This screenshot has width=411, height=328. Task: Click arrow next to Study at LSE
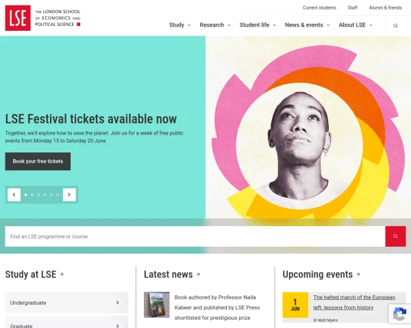[x=62, y=274]
